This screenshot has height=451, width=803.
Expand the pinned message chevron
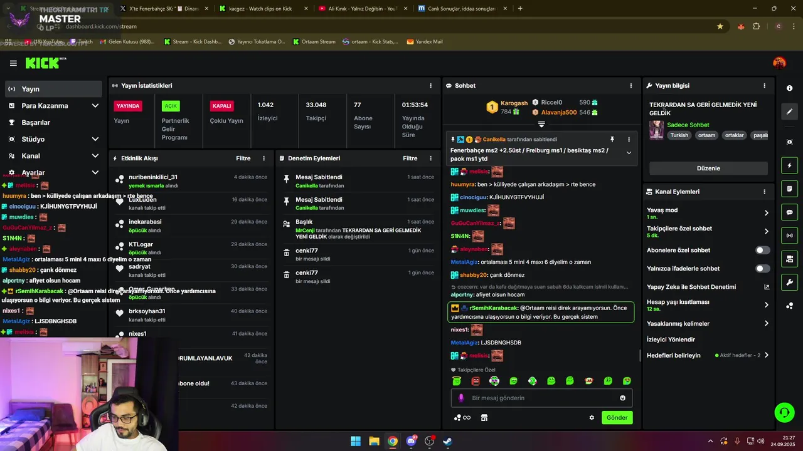pyautogui.click(x=629, y=153)
